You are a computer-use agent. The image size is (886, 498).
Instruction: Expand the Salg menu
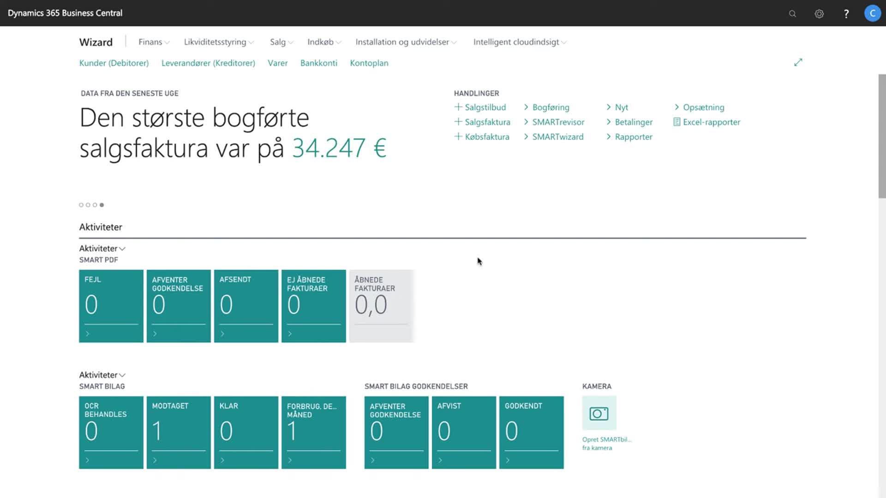(281, 42)
